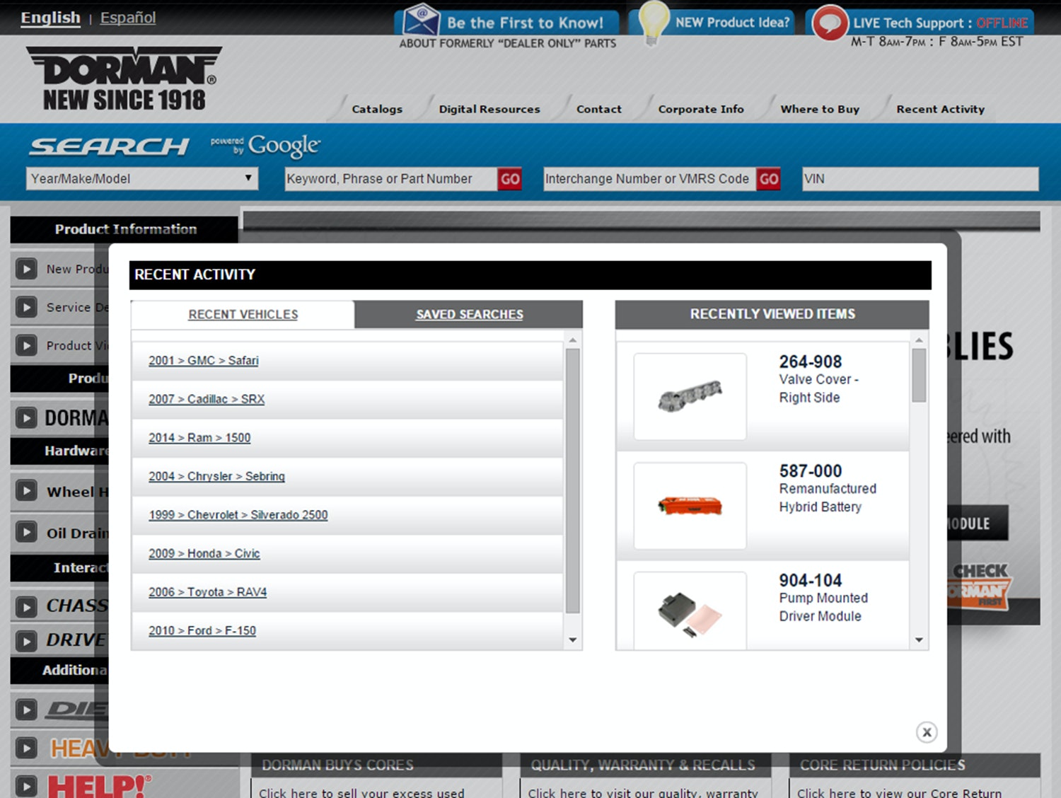Screen dimensions: 1061x798
Task: Open the 2014 Ram 1500 recent vehicle link
Action: click(x=199, y=437)
